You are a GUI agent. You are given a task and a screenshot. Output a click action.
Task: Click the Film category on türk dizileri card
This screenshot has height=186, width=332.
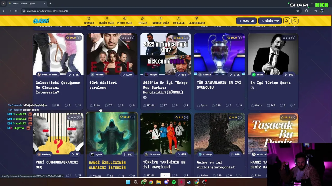[95, 105]
